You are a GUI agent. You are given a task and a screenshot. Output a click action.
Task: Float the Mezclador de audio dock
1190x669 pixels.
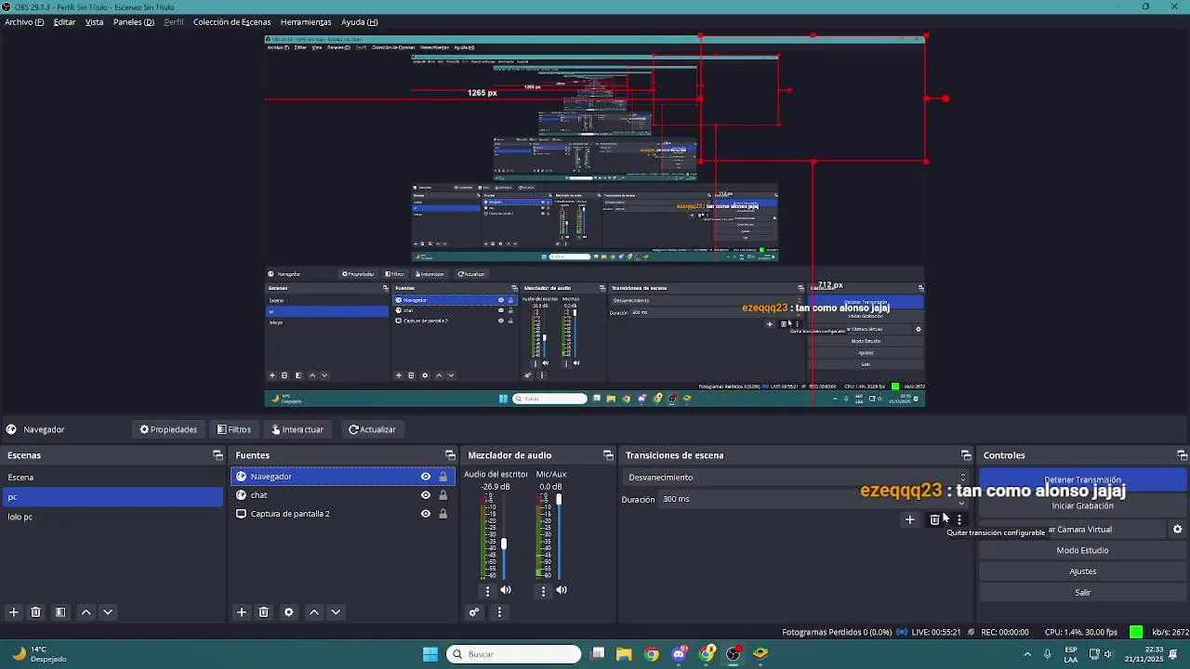(x=608, y=455)
